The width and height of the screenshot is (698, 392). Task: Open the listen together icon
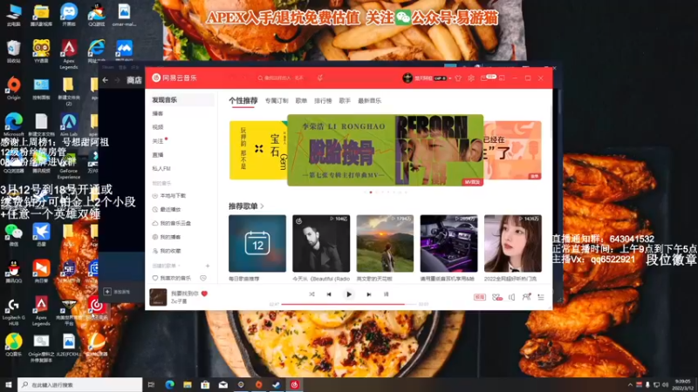pos(527,296)
